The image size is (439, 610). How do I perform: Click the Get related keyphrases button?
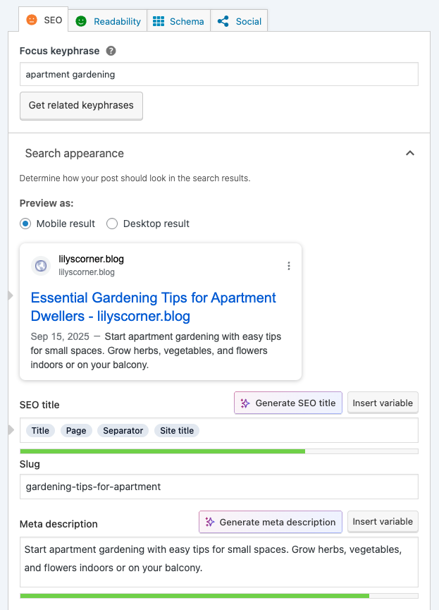click(80, 106)
